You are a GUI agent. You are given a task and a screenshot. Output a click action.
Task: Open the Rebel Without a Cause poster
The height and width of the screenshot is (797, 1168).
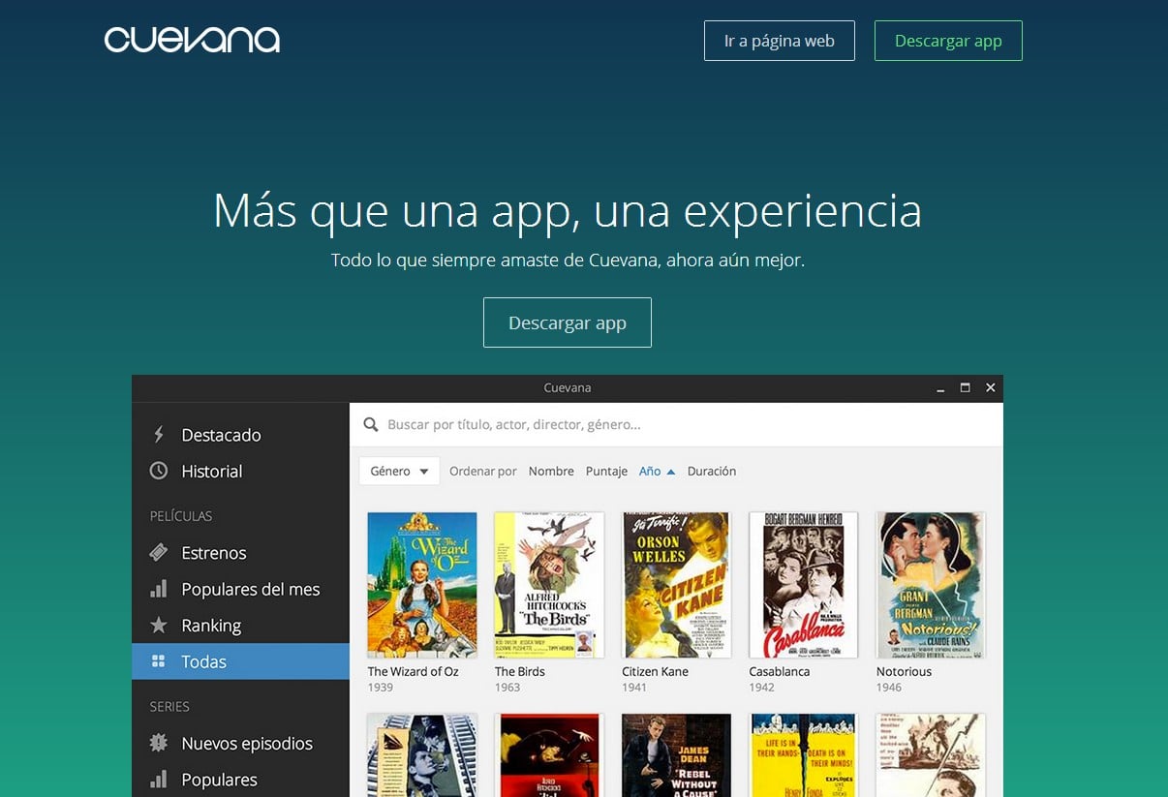[676, 755]
